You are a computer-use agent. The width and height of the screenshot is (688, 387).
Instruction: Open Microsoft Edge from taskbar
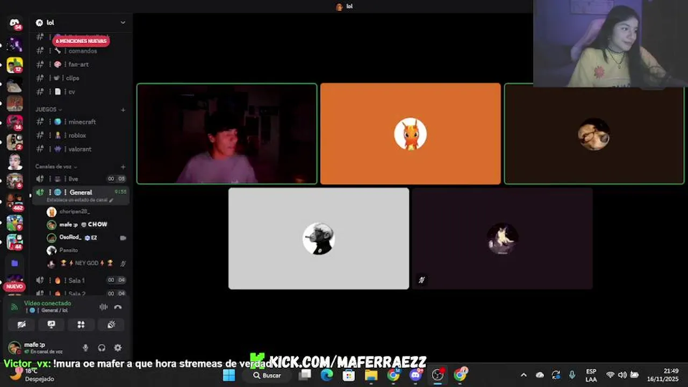[x=327, y=375]
